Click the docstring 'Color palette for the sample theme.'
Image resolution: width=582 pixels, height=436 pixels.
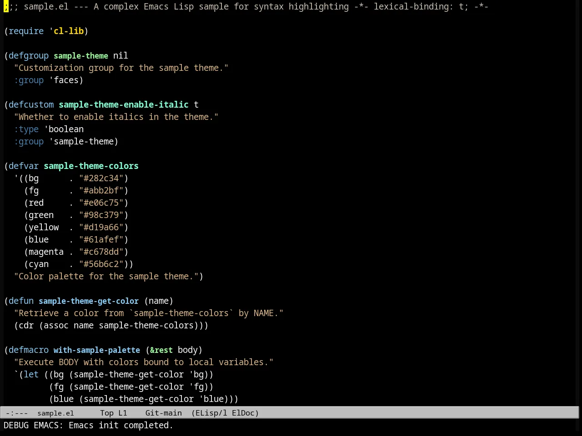click(106, 276)
